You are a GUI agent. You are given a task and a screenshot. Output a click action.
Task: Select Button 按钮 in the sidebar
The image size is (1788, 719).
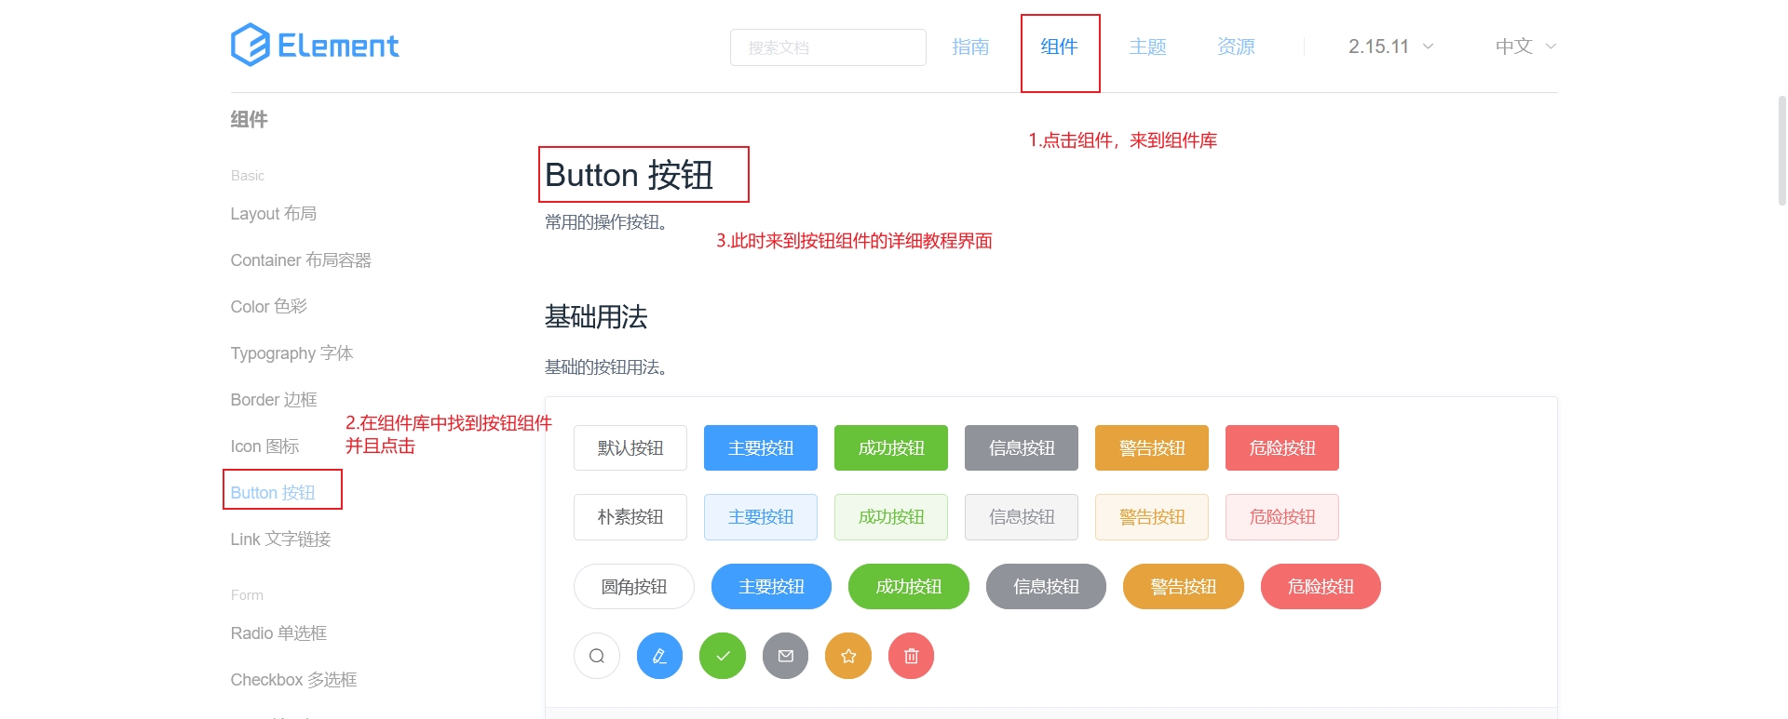tap(273, 492)
